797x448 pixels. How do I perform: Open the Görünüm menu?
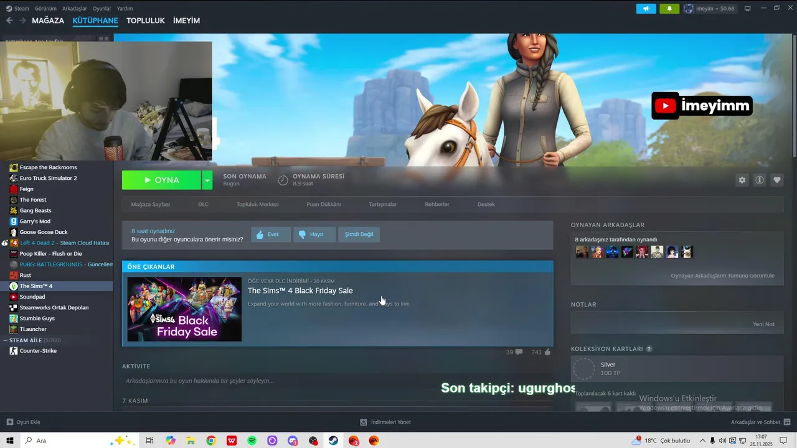tap(45, 9)
